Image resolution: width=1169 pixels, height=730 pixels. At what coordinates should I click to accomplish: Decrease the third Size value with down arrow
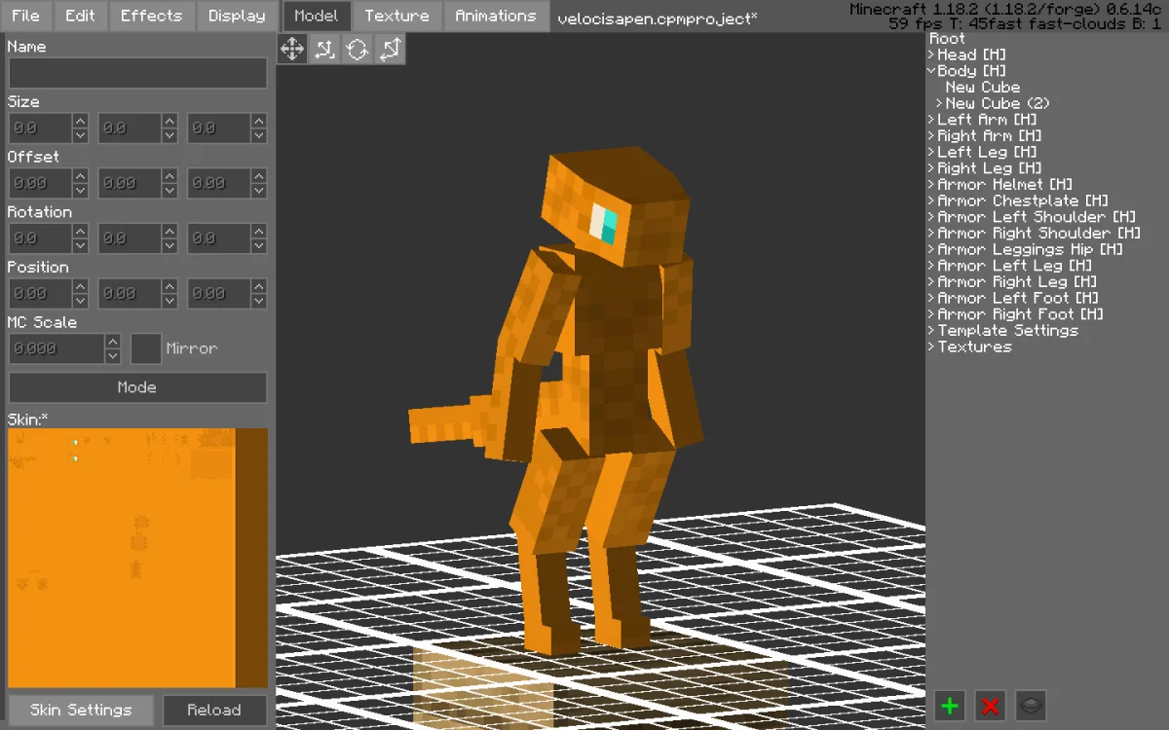click(259, 135)
